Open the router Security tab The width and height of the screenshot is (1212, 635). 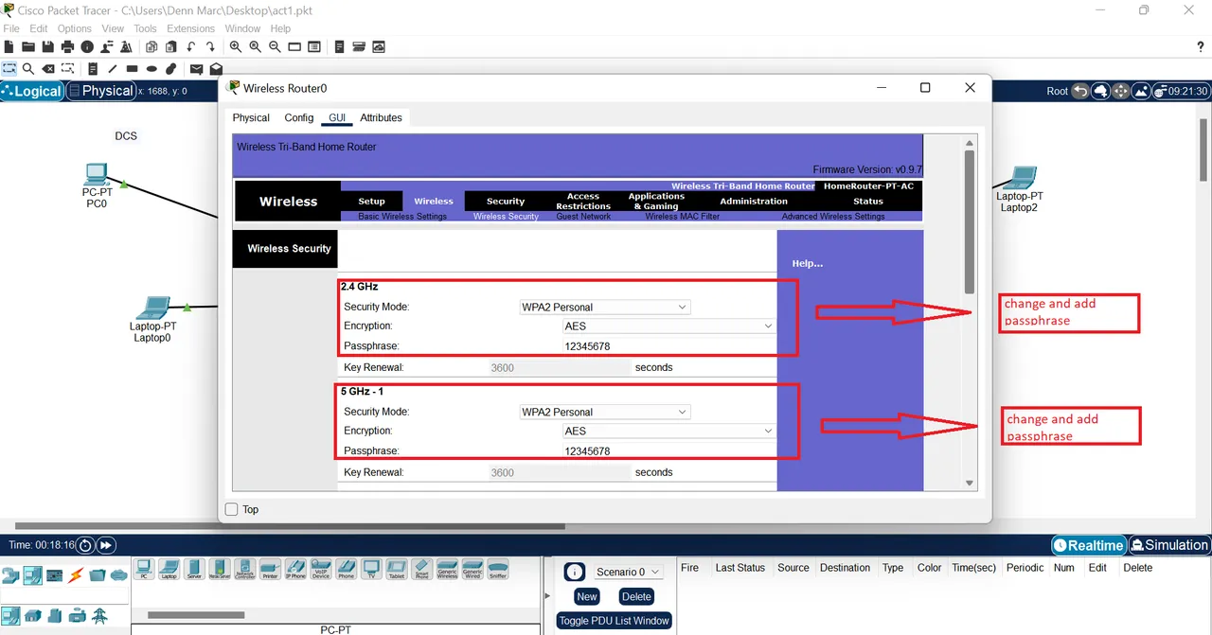pos(506,201)
